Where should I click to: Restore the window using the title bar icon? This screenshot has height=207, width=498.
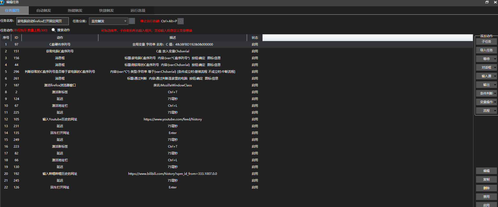[x=487, y=2]
